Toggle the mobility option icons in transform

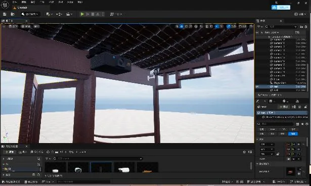pos(293,159)
